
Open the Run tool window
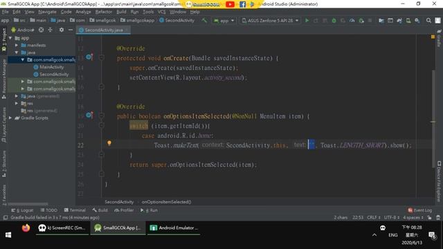pyautogui.click(x=150, y=210)
